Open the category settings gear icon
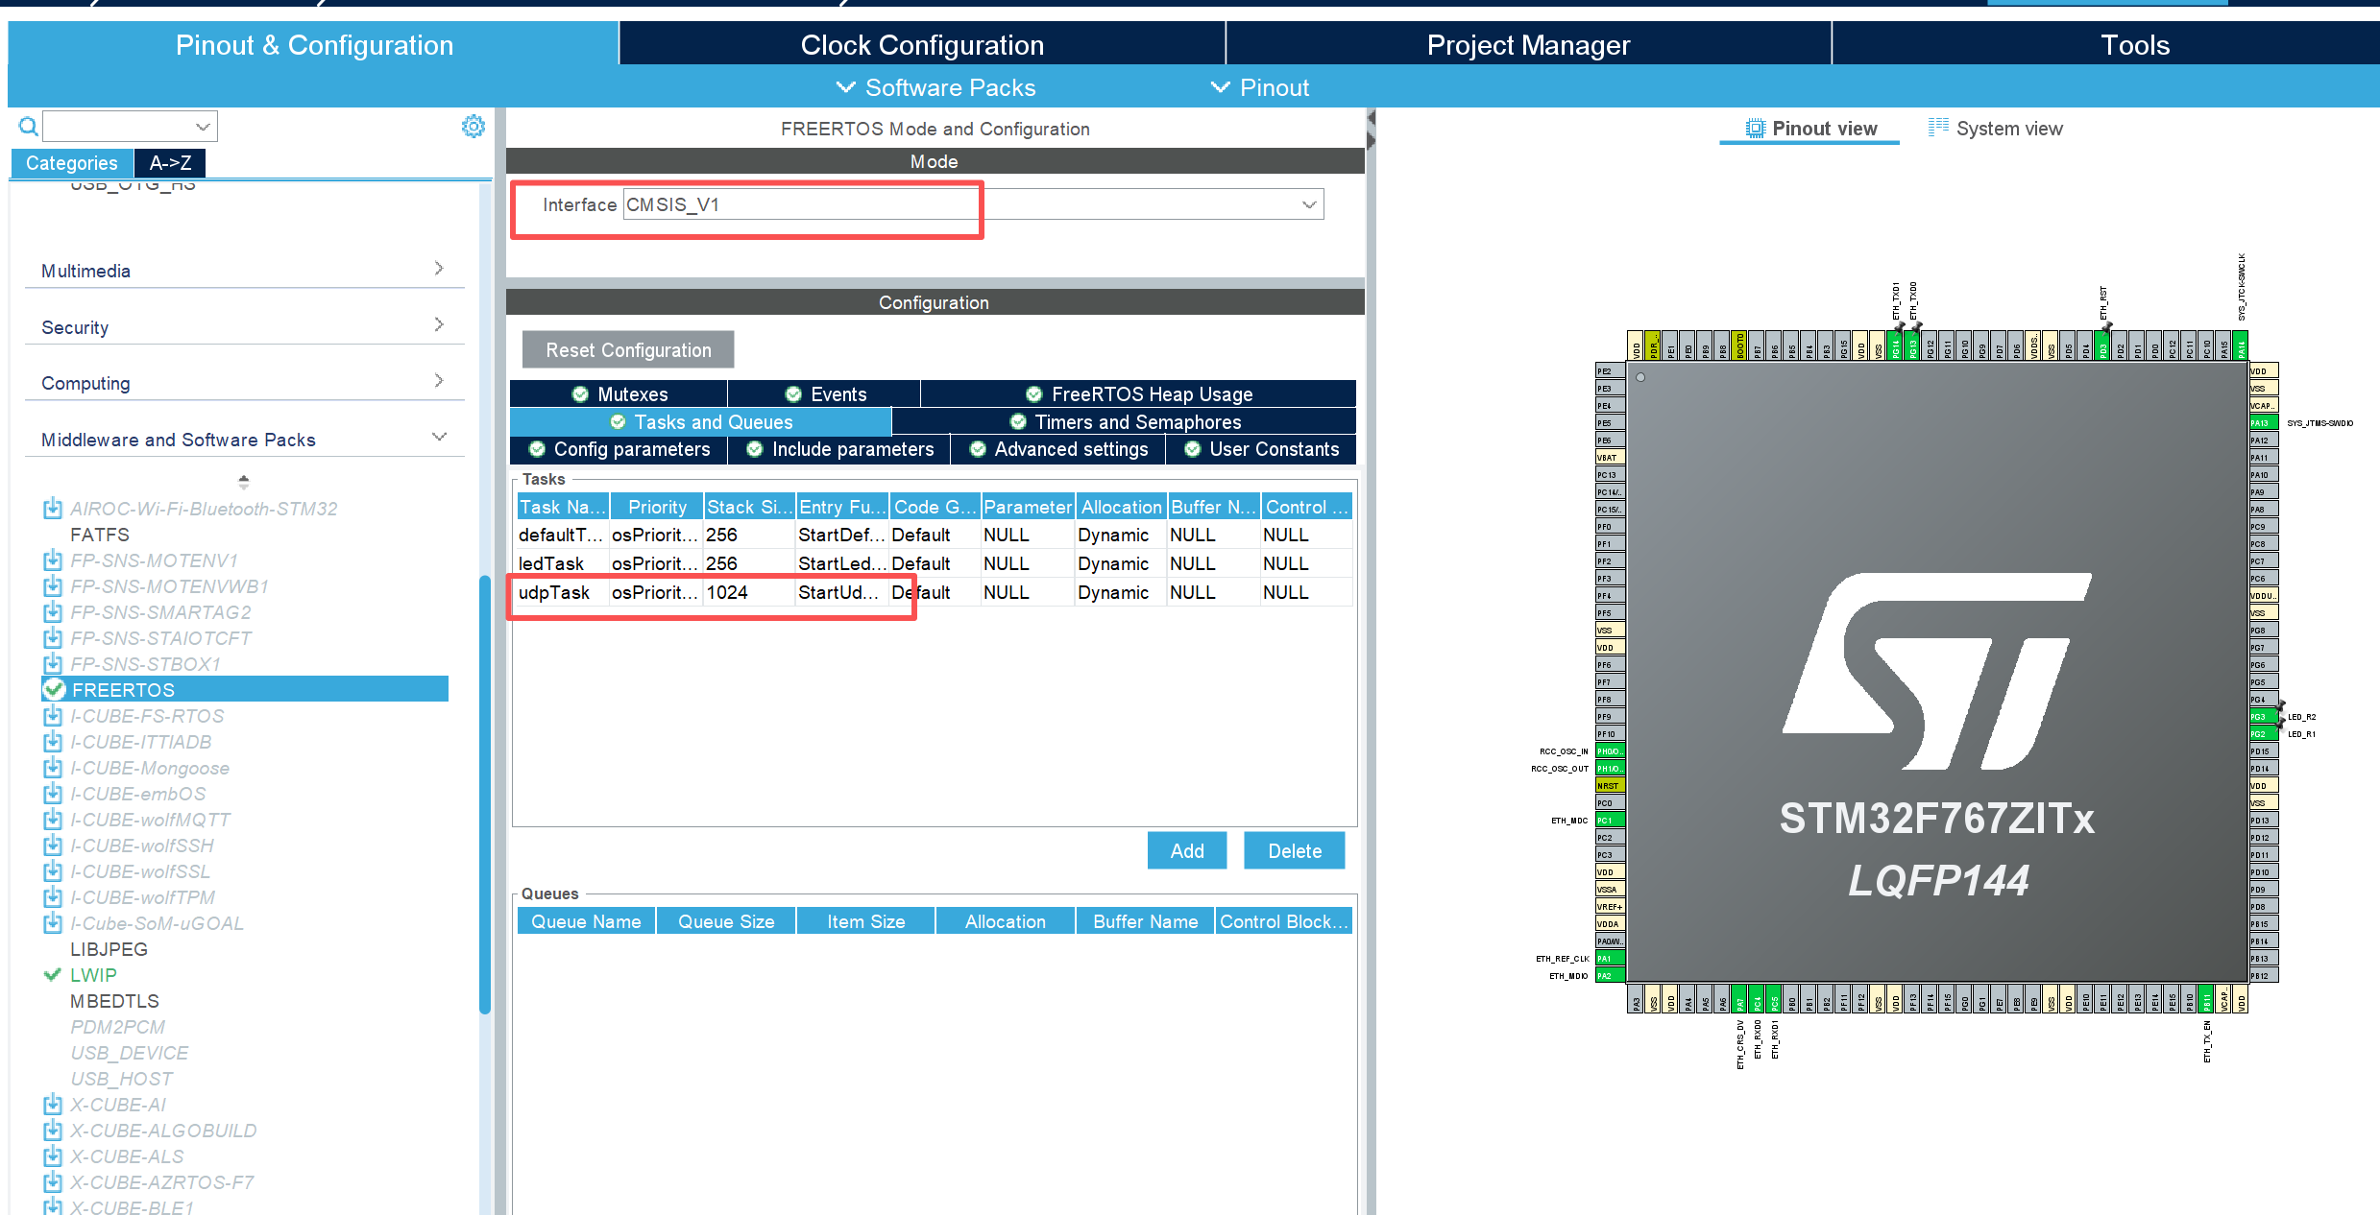Viewport: 2380px width, 1215px height. [473, 126]
